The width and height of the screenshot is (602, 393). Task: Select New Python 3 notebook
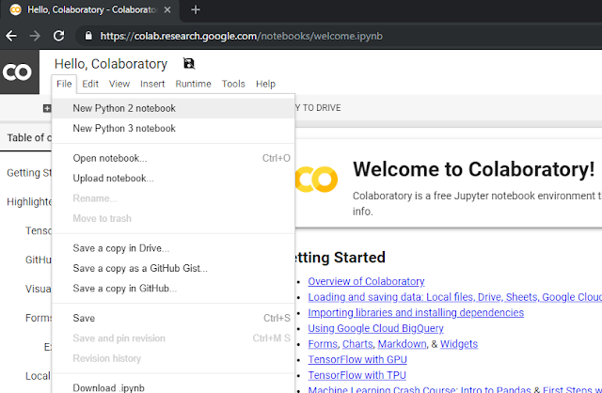(124, 129)
